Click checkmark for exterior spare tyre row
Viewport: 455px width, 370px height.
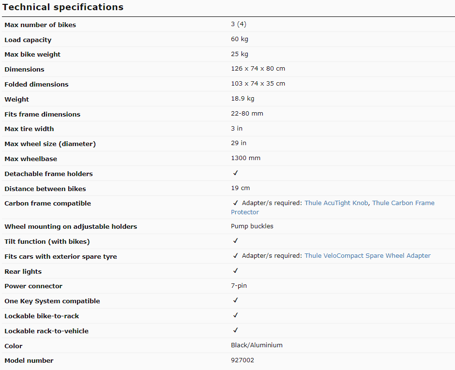point(236,256)
